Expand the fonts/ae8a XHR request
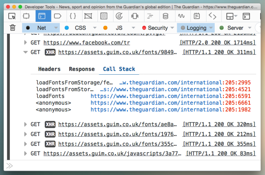This screenshot has width=265, height=175. tap(26, 124)
